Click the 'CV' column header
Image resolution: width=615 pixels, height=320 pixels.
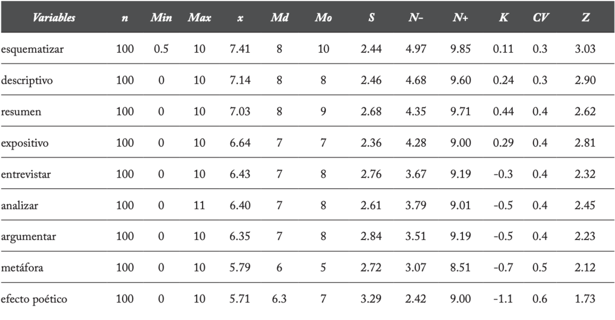[539, 18]
